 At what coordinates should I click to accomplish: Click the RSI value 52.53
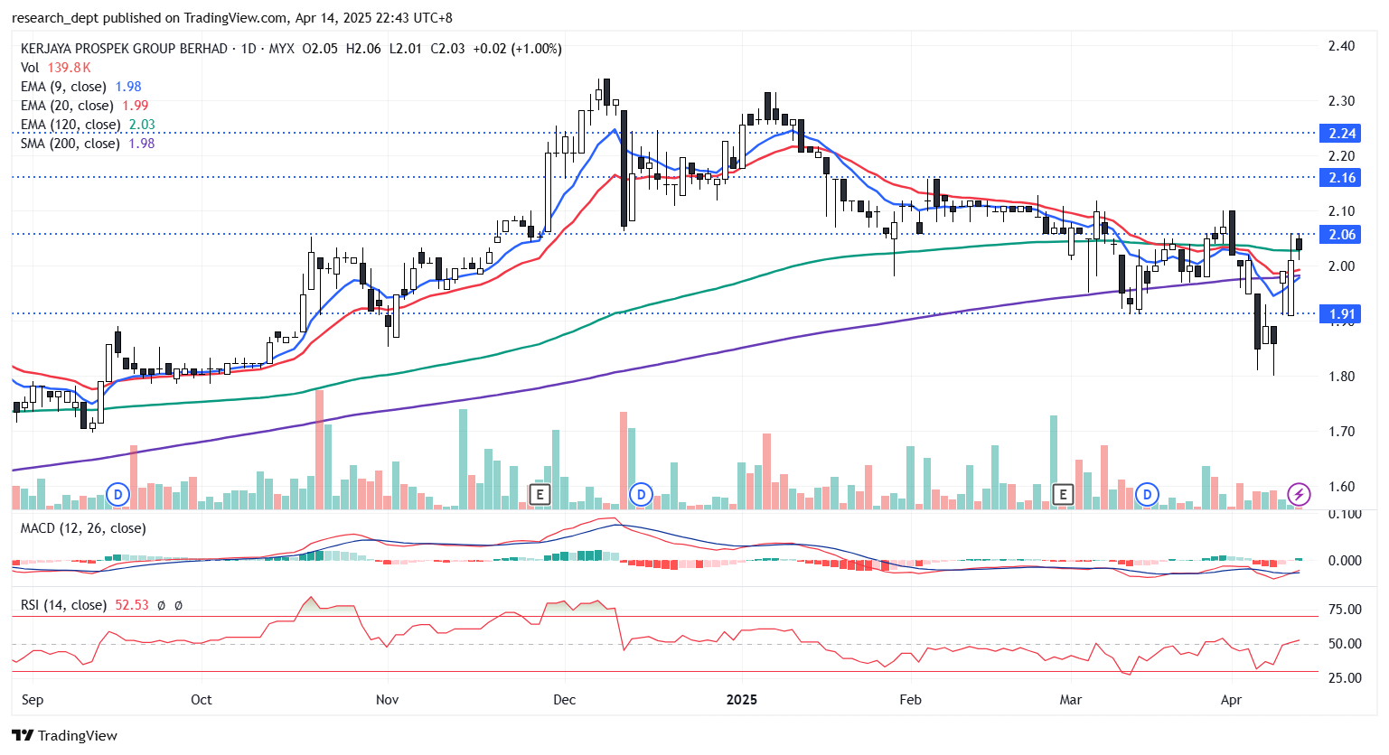132,605
